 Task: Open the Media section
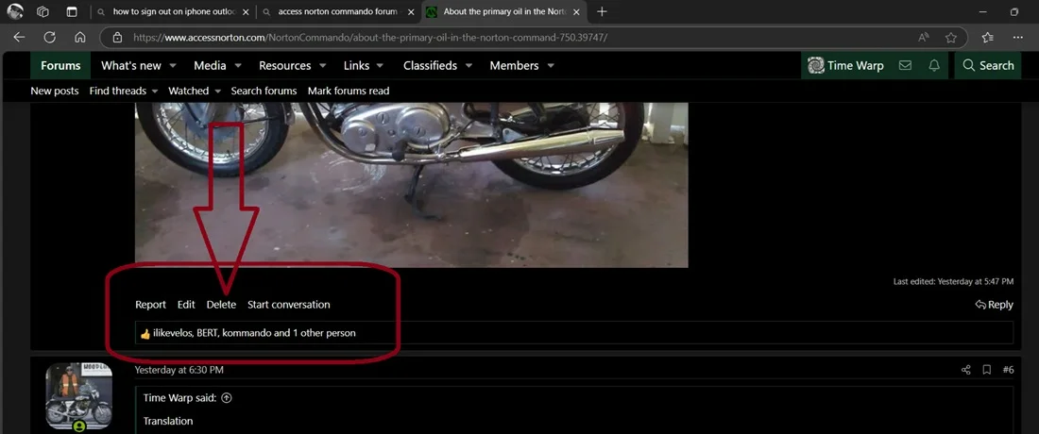[x=210, y=65]
